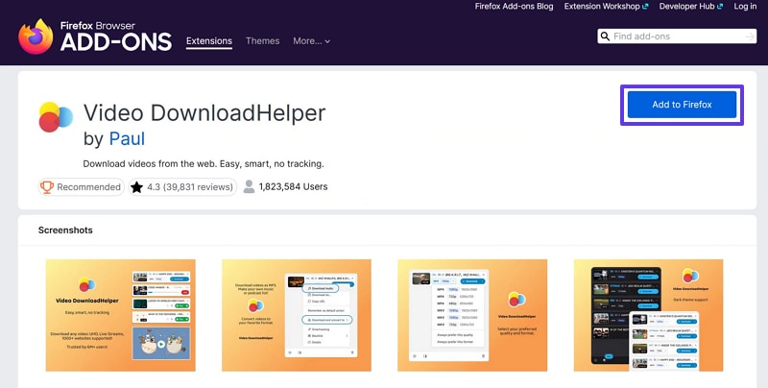The height and width of the screenshot is (388, 768).
Task: Click the Add to Firefox button
Action: coord(682,105)
